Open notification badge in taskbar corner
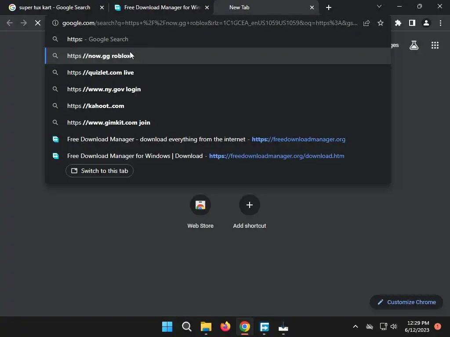This screenshot has width=450, height=337. tap(438, 326)
